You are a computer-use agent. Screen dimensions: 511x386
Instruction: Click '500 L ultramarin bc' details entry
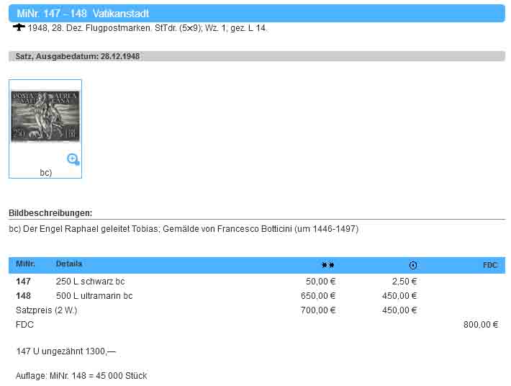click(94, 296)
